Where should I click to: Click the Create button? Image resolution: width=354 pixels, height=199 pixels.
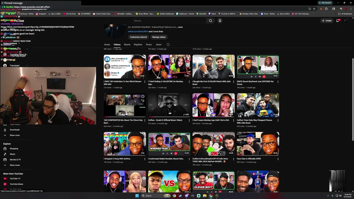[327, 20]
